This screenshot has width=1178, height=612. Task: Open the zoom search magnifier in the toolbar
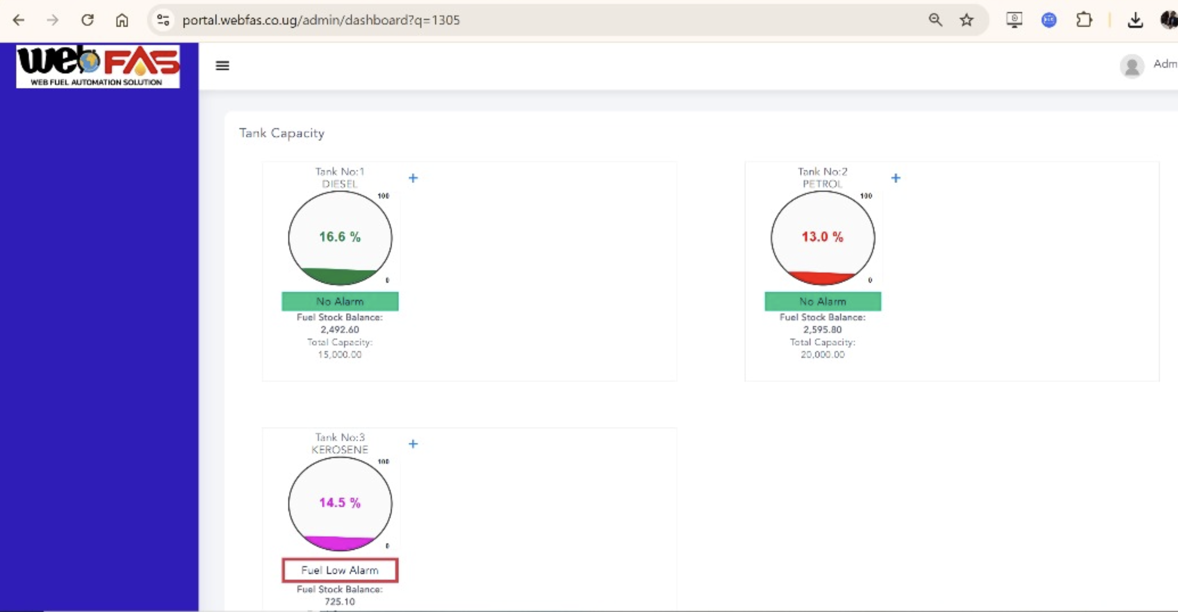(936, 20)
